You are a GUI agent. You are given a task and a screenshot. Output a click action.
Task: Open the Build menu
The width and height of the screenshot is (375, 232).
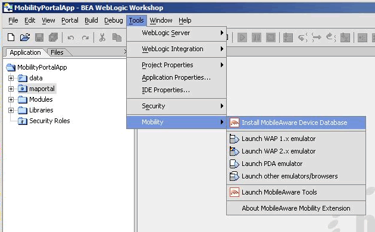pos(91,21)
